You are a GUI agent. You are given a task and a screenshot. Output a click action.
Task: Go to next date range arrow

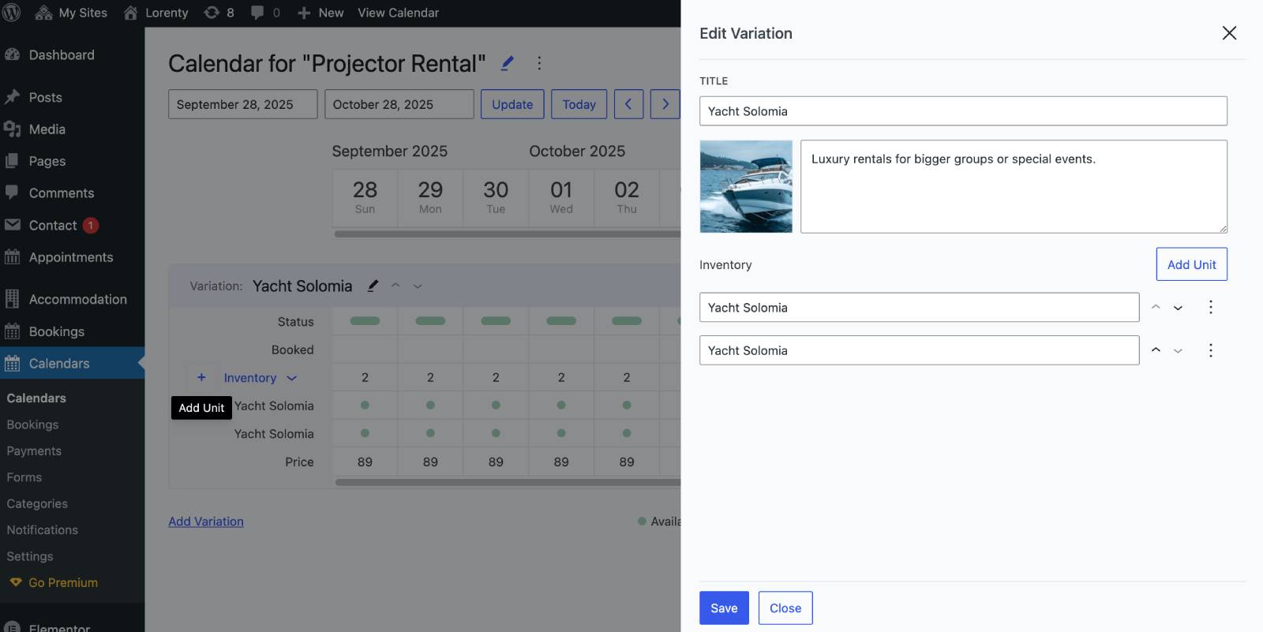[x=665, y=104]
